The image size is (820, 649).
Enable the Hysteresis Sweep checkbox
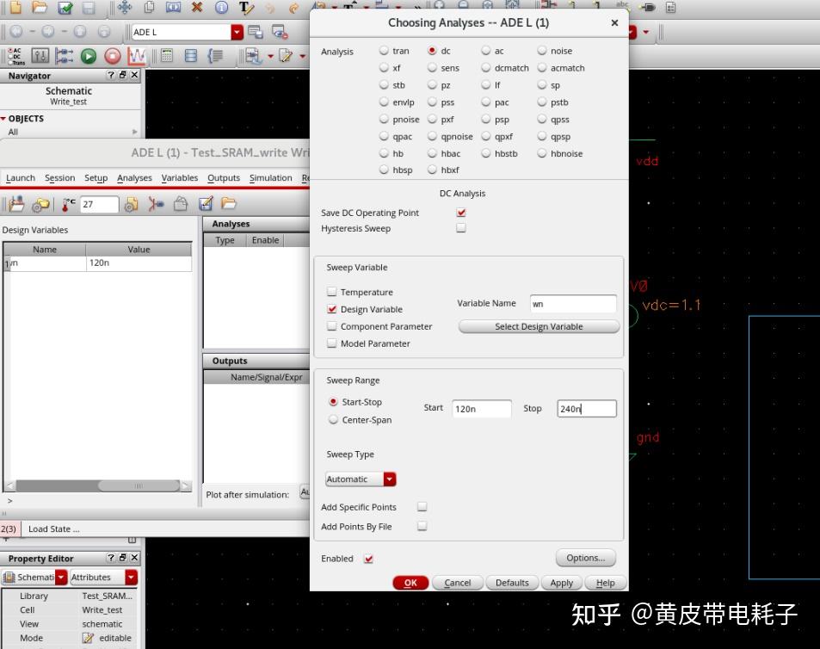(461, 228)
